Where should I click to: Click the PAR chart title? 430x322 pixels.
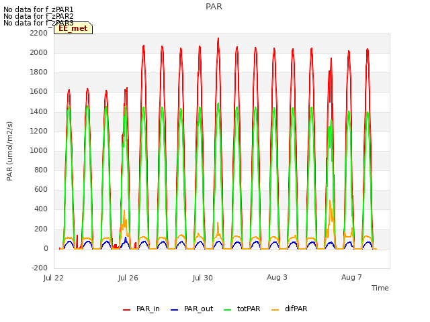point(214,7)
